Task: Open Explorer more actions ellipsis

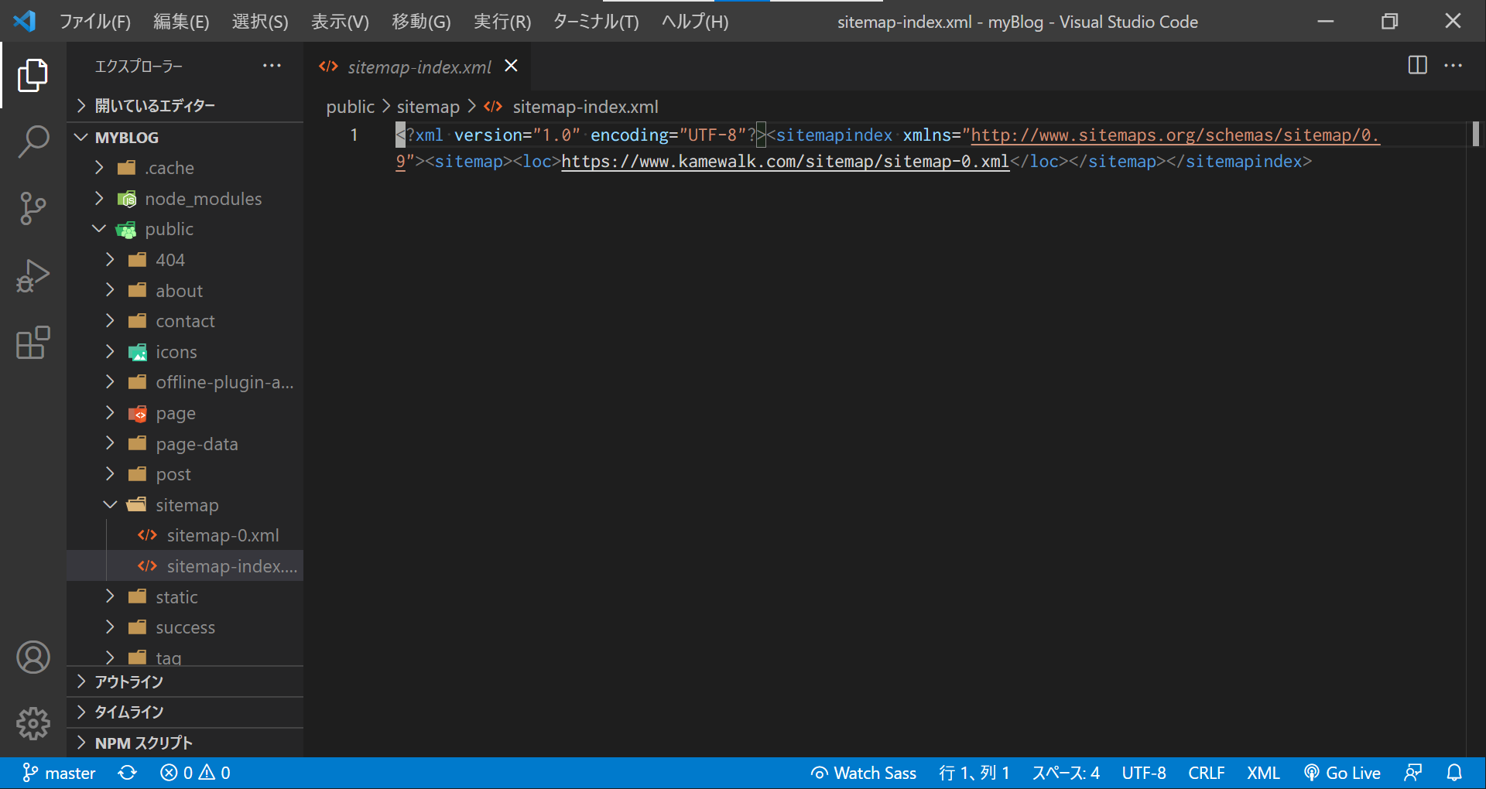Action: coord(272,66)
